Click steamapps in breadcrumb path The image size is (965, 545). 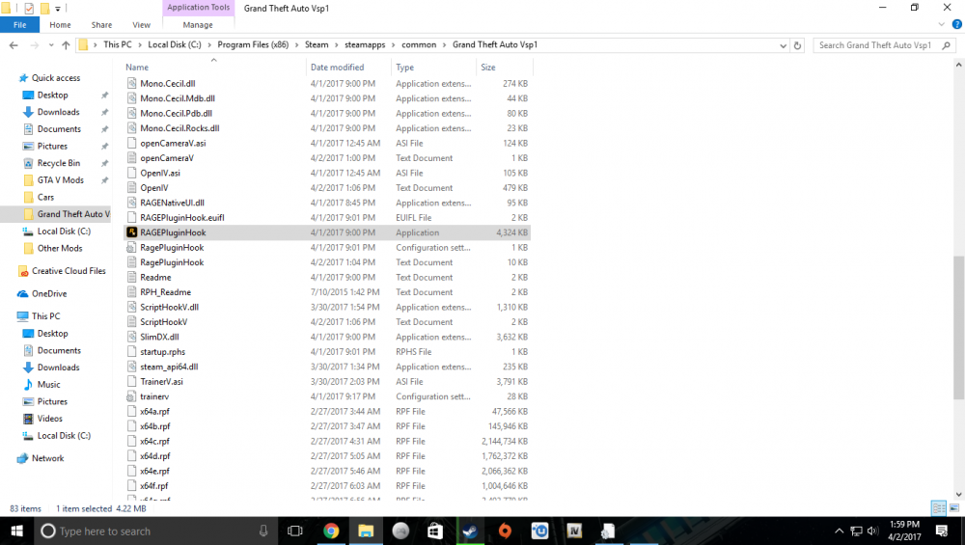[x=365, y=45]
